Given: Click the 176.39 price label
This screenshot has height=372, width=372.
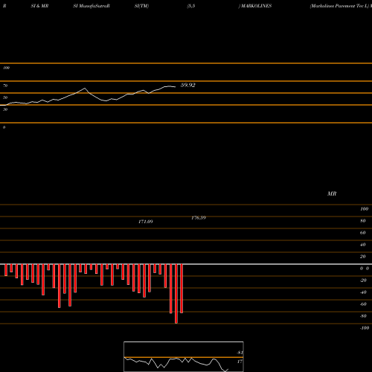Looking at the screenshot, I should [199, 218].
